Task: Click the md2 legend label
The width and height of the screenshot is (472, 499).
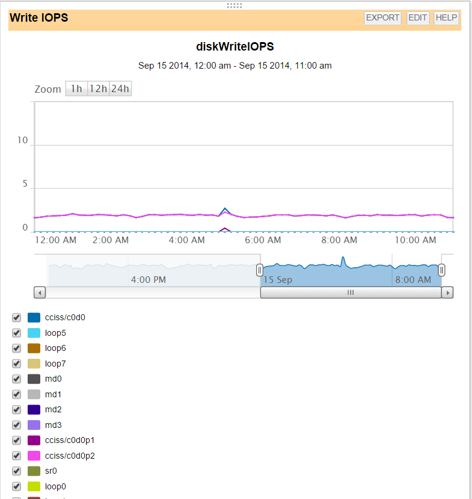Action: (x=54, y=409)
